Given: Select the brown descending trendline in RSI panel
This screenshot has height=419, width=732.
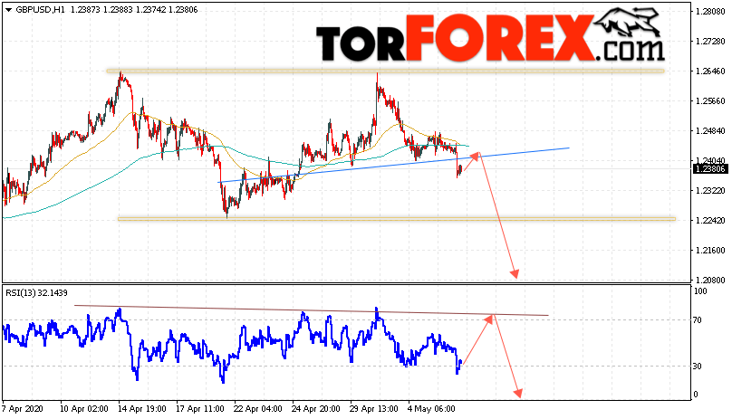Looking at the screenshot, I should tap(311, 310).
